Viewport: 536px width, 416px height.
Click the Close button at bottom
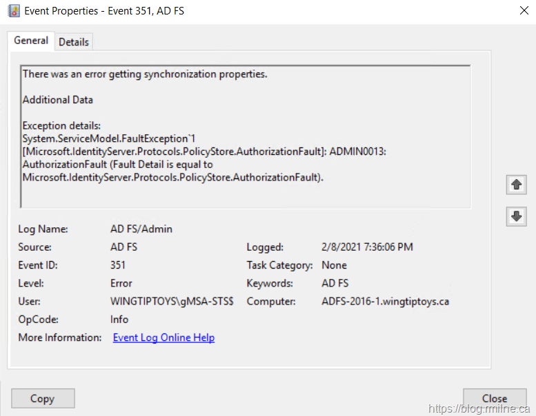pyautogui.click(x=495, y=398)
